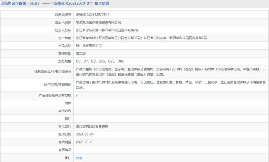Open the 详情 link in the last row
Image resolution: width=269 pixels, height=162 pixels.
pyautogui.click(x=79, y=158)
